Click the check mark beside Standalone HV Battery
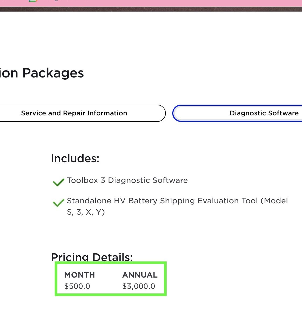 58,203
